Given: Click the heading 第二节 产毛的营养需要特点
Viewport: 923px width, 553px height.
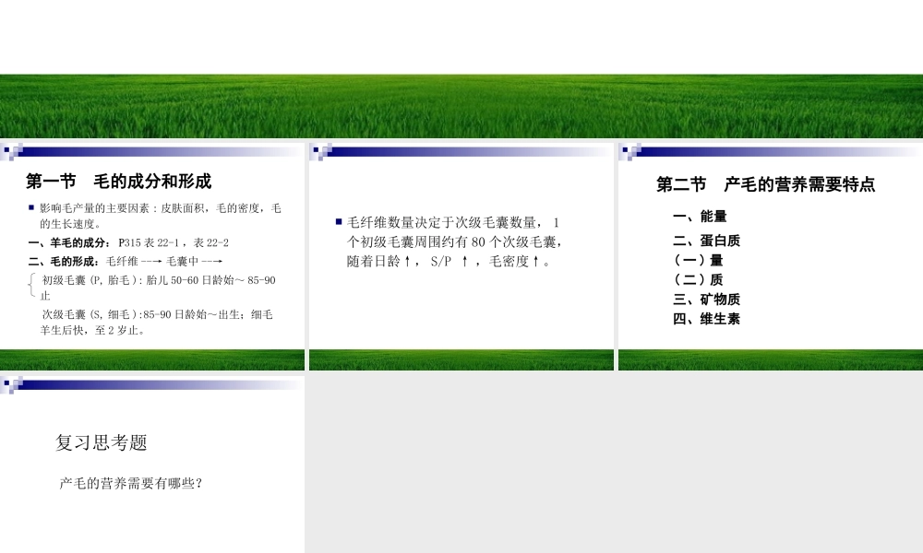Looking at the screenshot, I should click(765, 184).
